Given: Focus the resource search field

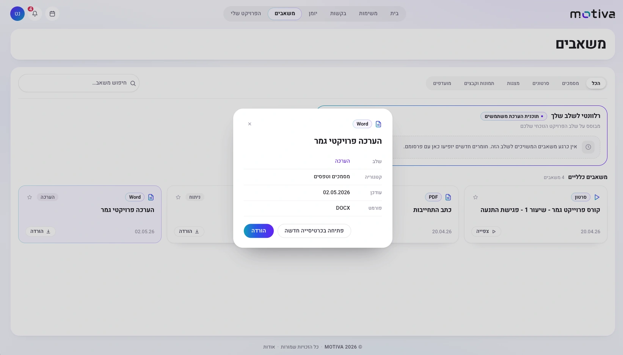Looking at the screenshot, I should (x=79, y=83).
